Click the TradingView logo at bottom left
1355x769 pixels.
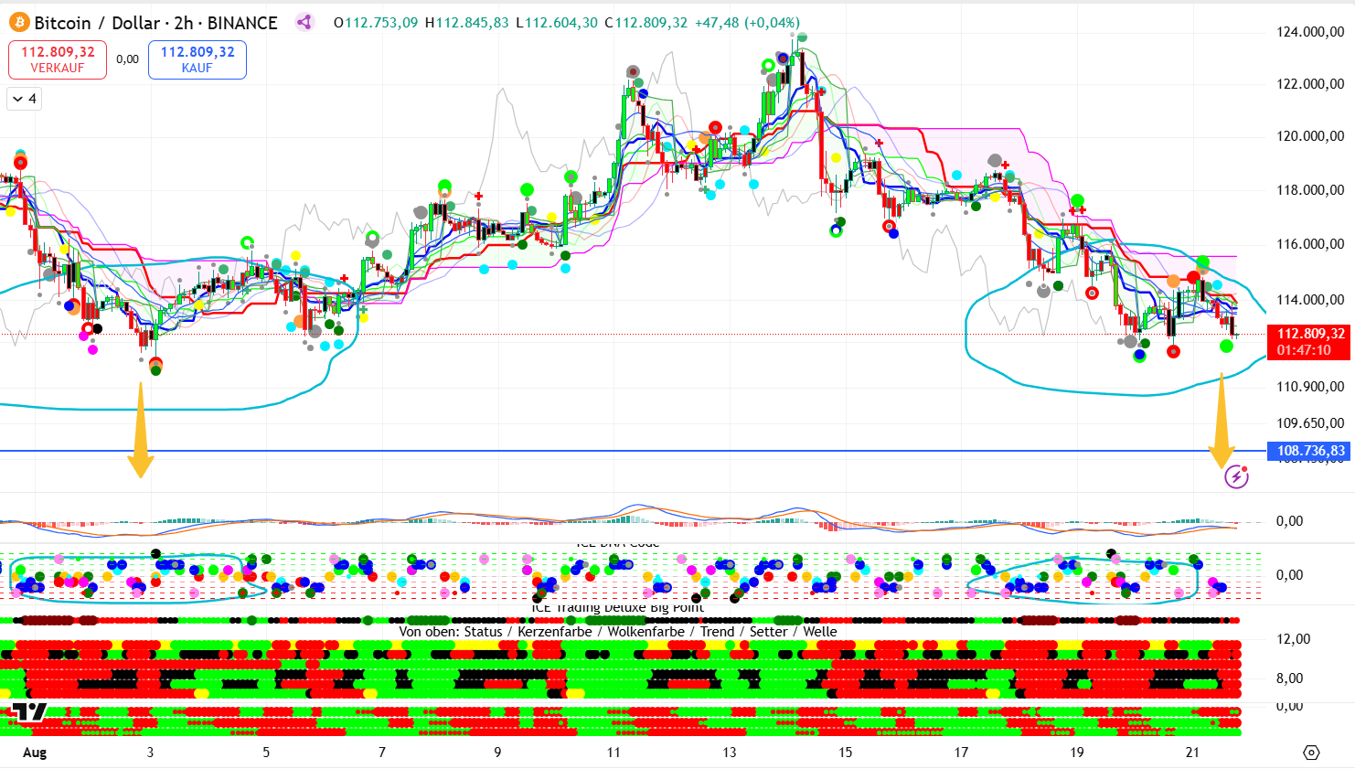coord(28,713)
